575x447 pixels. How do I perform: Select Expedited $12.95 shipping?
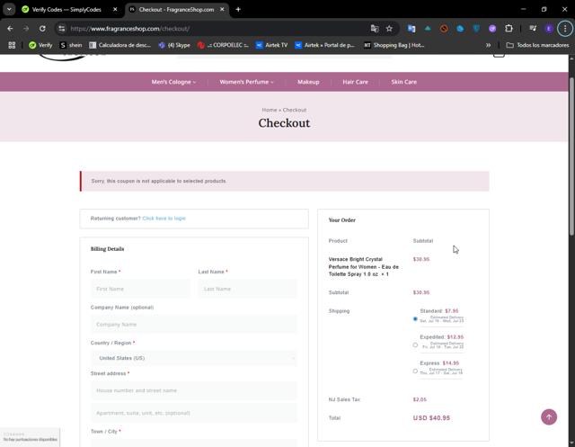pos(415,345)
